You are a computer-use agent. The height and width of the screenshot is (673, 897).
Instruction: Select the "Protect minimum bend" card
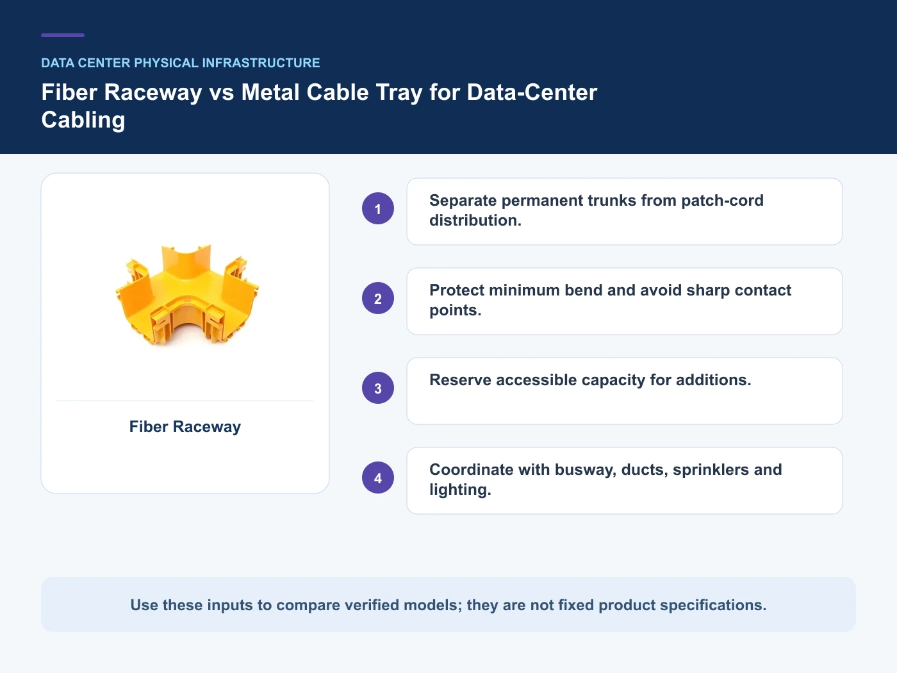point(625,301)
